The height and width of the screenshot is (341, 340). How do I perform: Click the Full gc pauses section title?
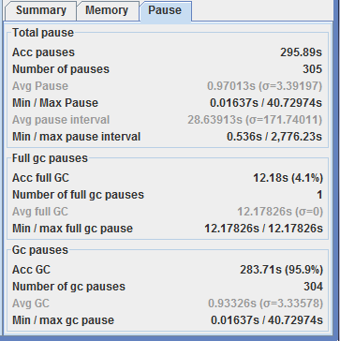pyautogui.click(x=50, y=158)
